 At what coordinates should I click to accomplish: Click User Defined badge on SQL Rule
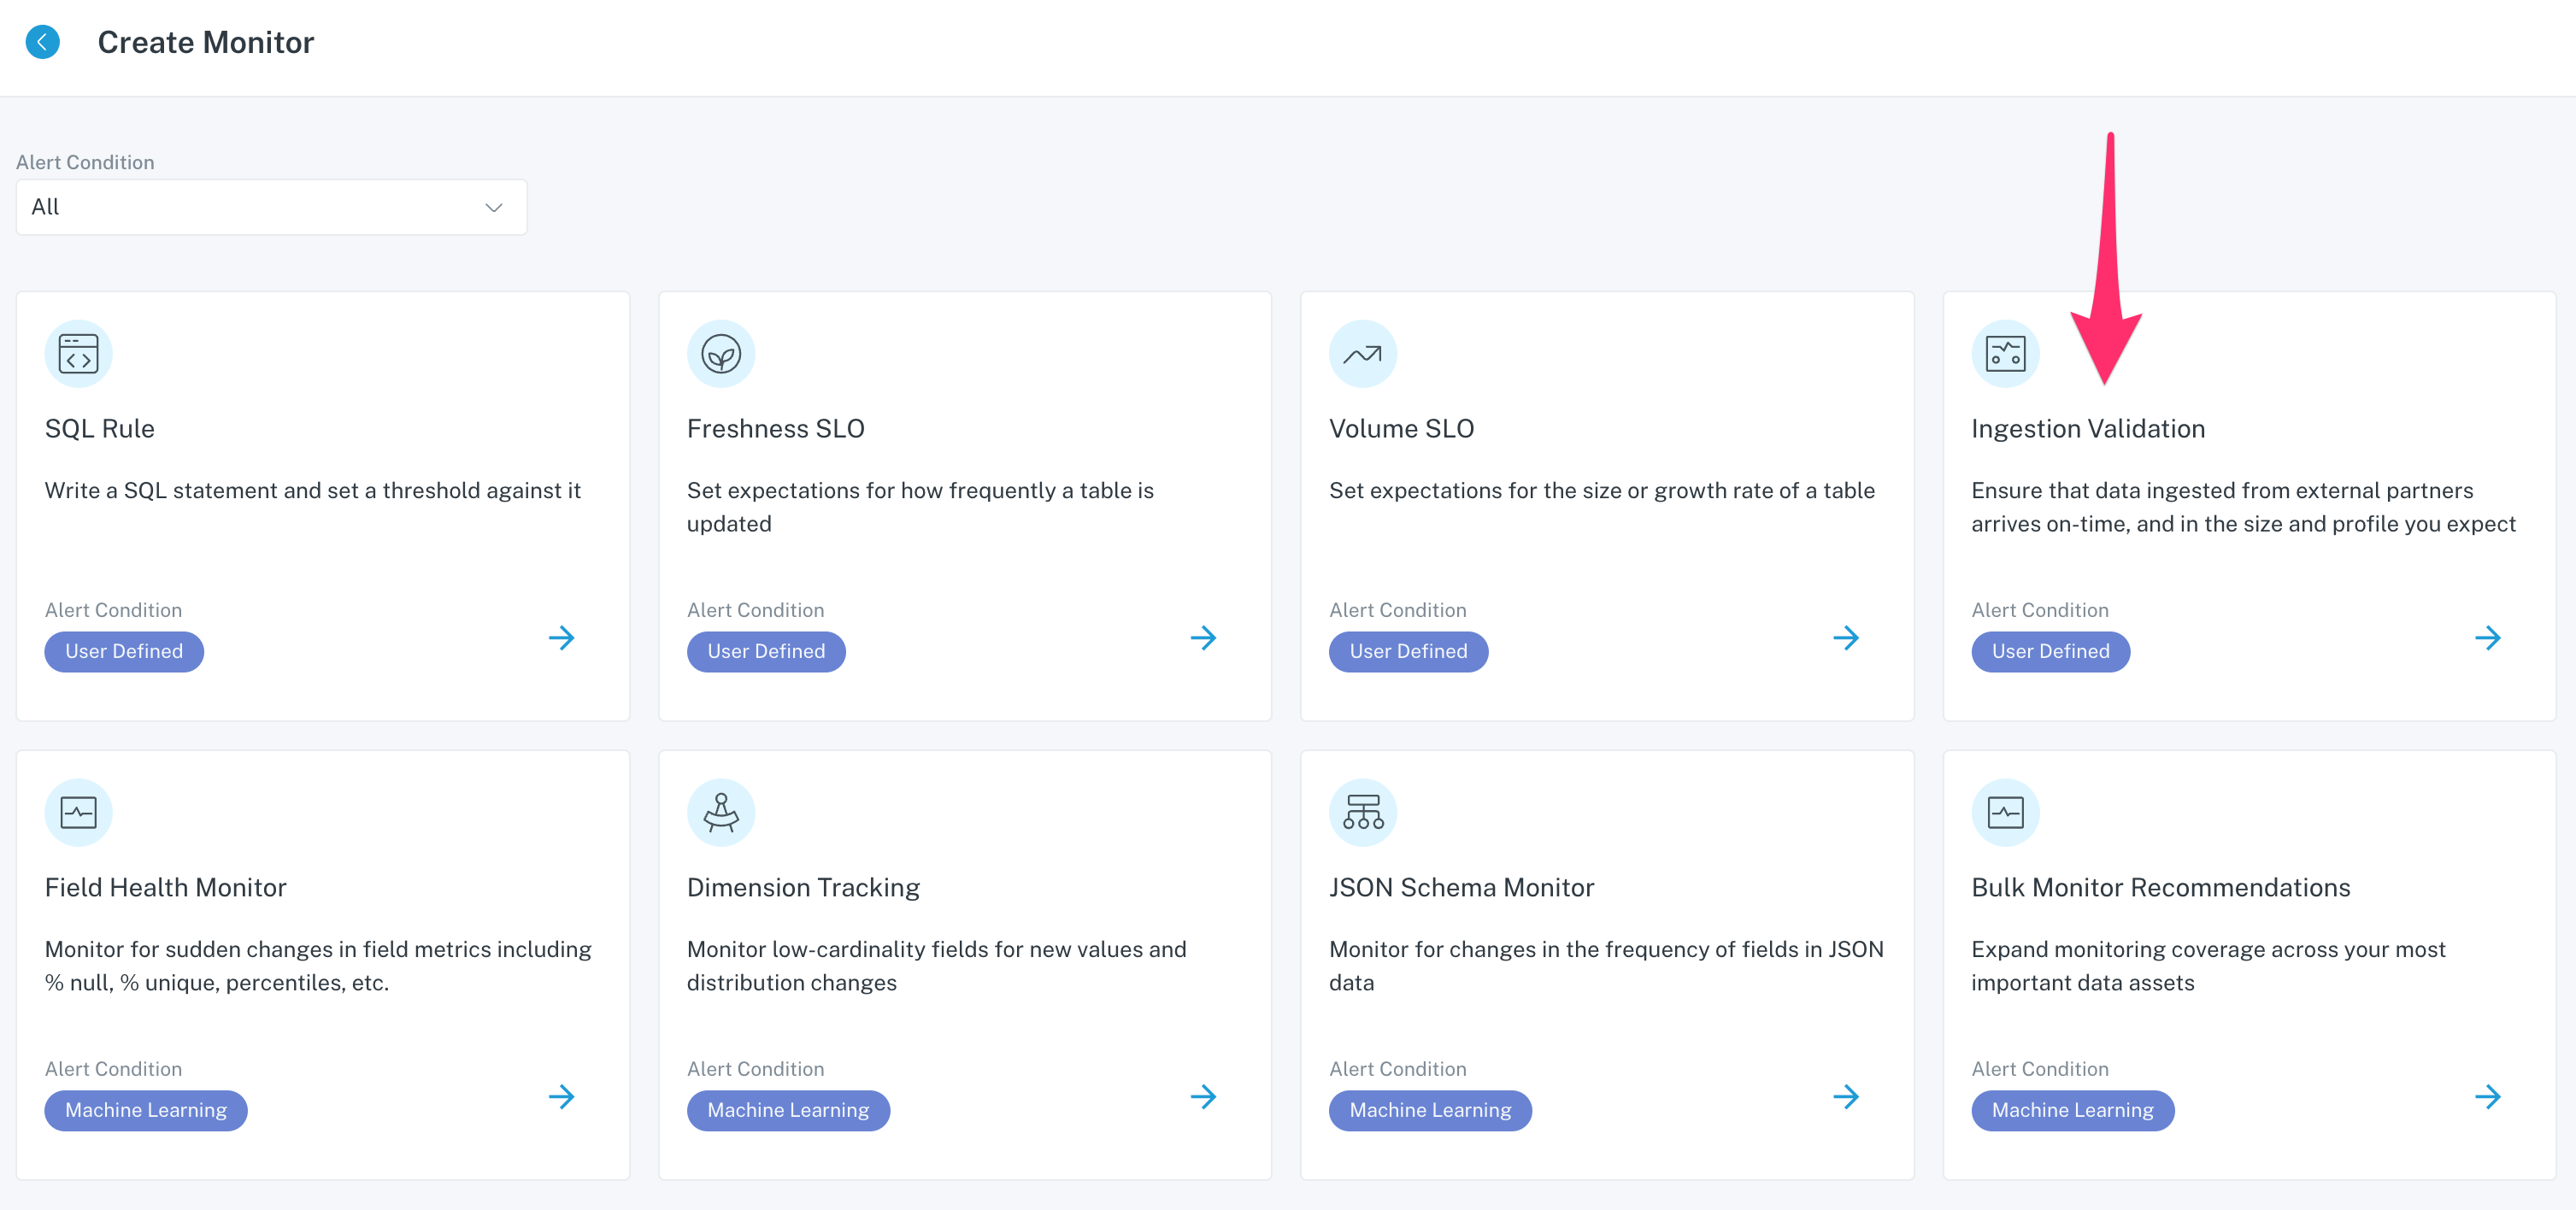click(x=124, y=652)
